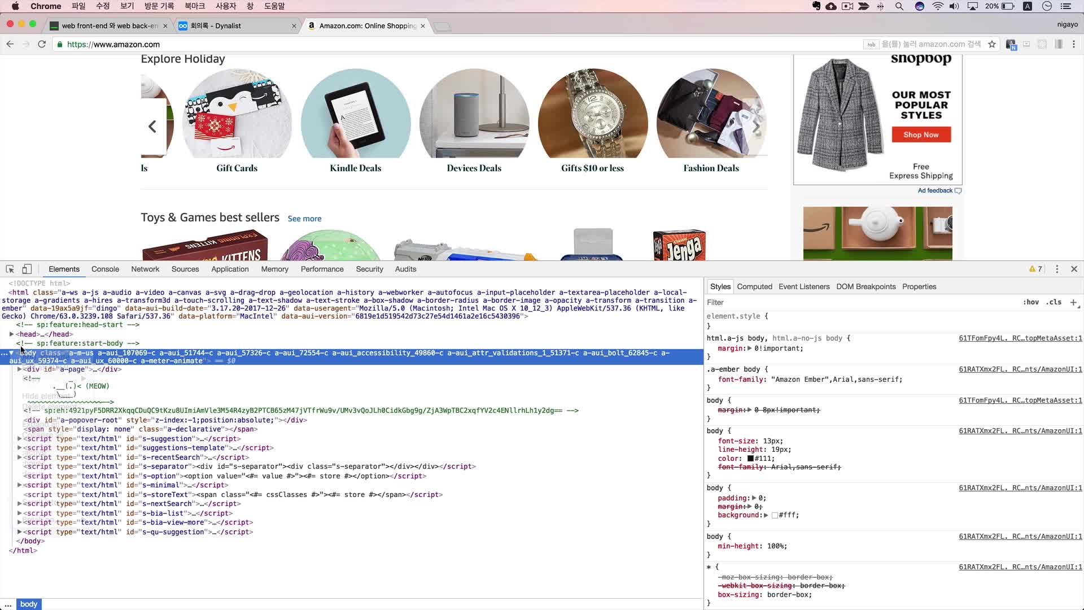Open DevTools customize three-dot menu
This screenshot has height=610, width=1084.
tap(1057, 269)
